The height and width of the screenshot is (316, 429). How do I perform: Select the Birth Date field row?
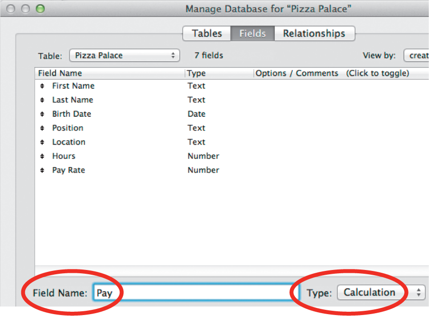(x=232, y=114)
